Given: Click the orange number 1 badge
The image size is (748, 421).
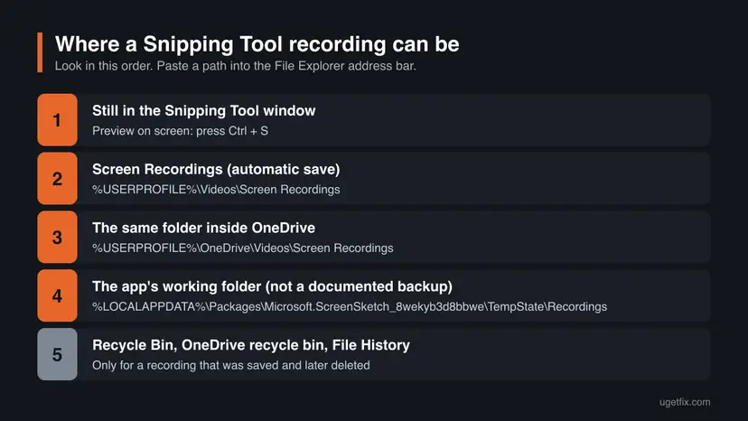Looking at the screenshot, I should coord(57,120).
